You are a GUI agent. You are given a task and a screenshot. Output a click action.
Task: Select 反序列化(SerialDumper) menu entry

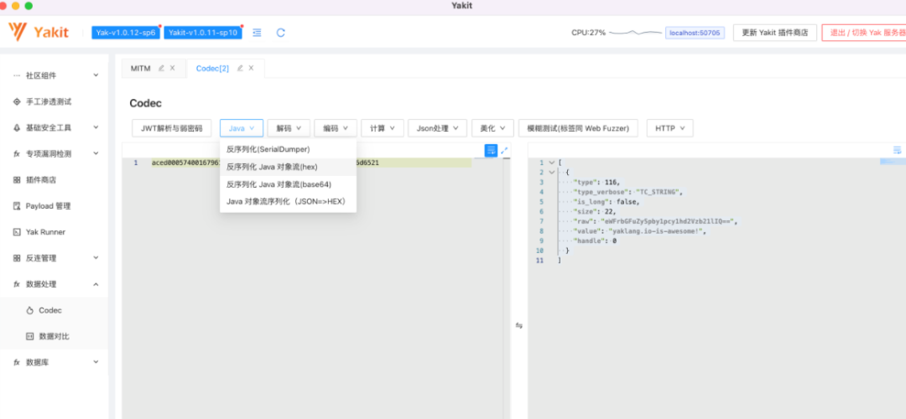pos(288,149)
